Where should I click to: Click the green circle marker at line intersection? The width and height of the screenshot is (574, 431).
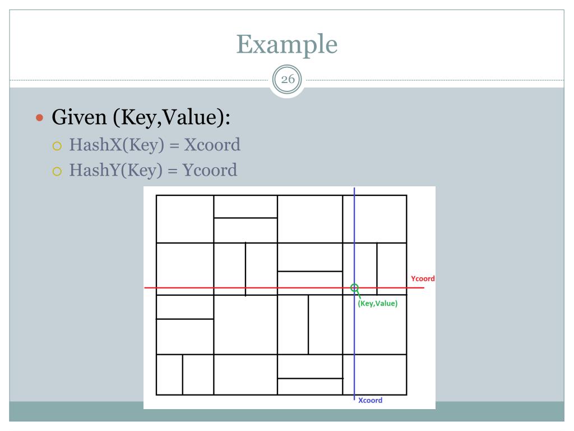point(354,288)
